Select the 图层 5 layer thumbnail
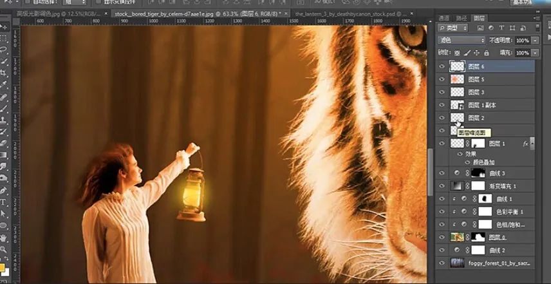551x284 pixels. pos(456,79)
